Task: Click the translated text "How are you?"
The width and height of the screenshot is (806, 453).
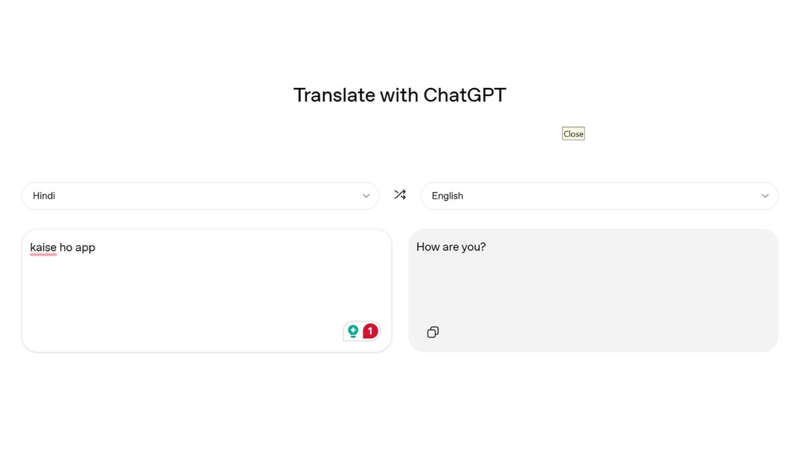Action: click(x=451, y=247)
